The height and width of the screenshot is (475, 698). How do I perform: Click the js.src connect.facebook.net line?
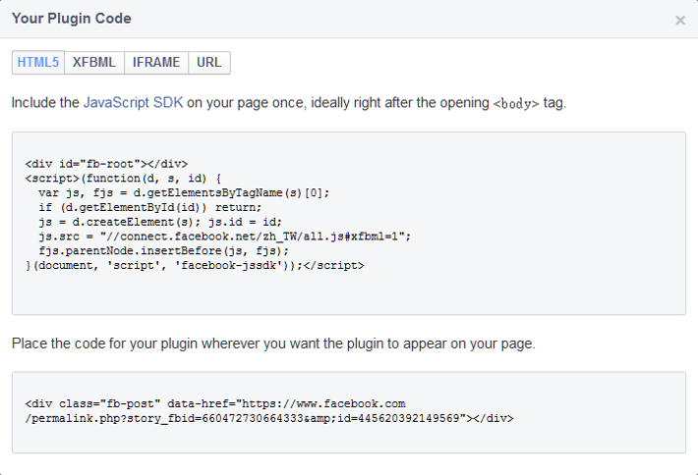pos(224,237)
